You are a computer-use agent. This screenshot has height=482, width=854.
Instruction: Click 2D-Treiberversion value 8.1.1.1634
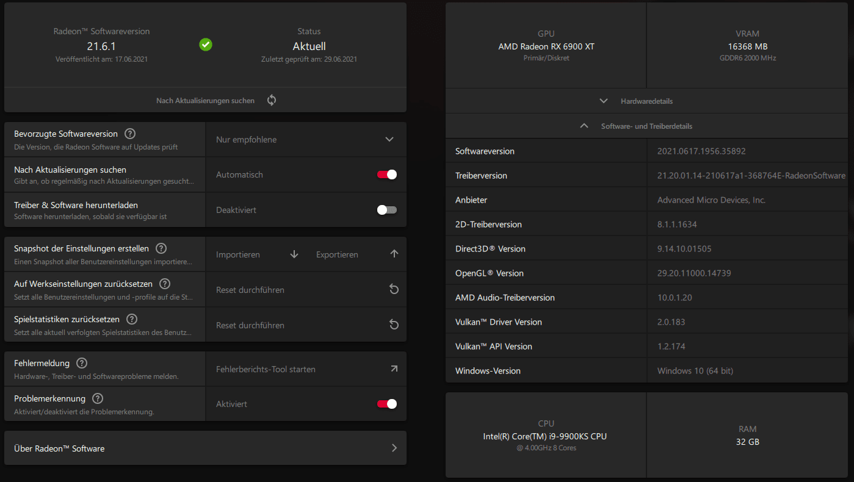pos(677,225)
